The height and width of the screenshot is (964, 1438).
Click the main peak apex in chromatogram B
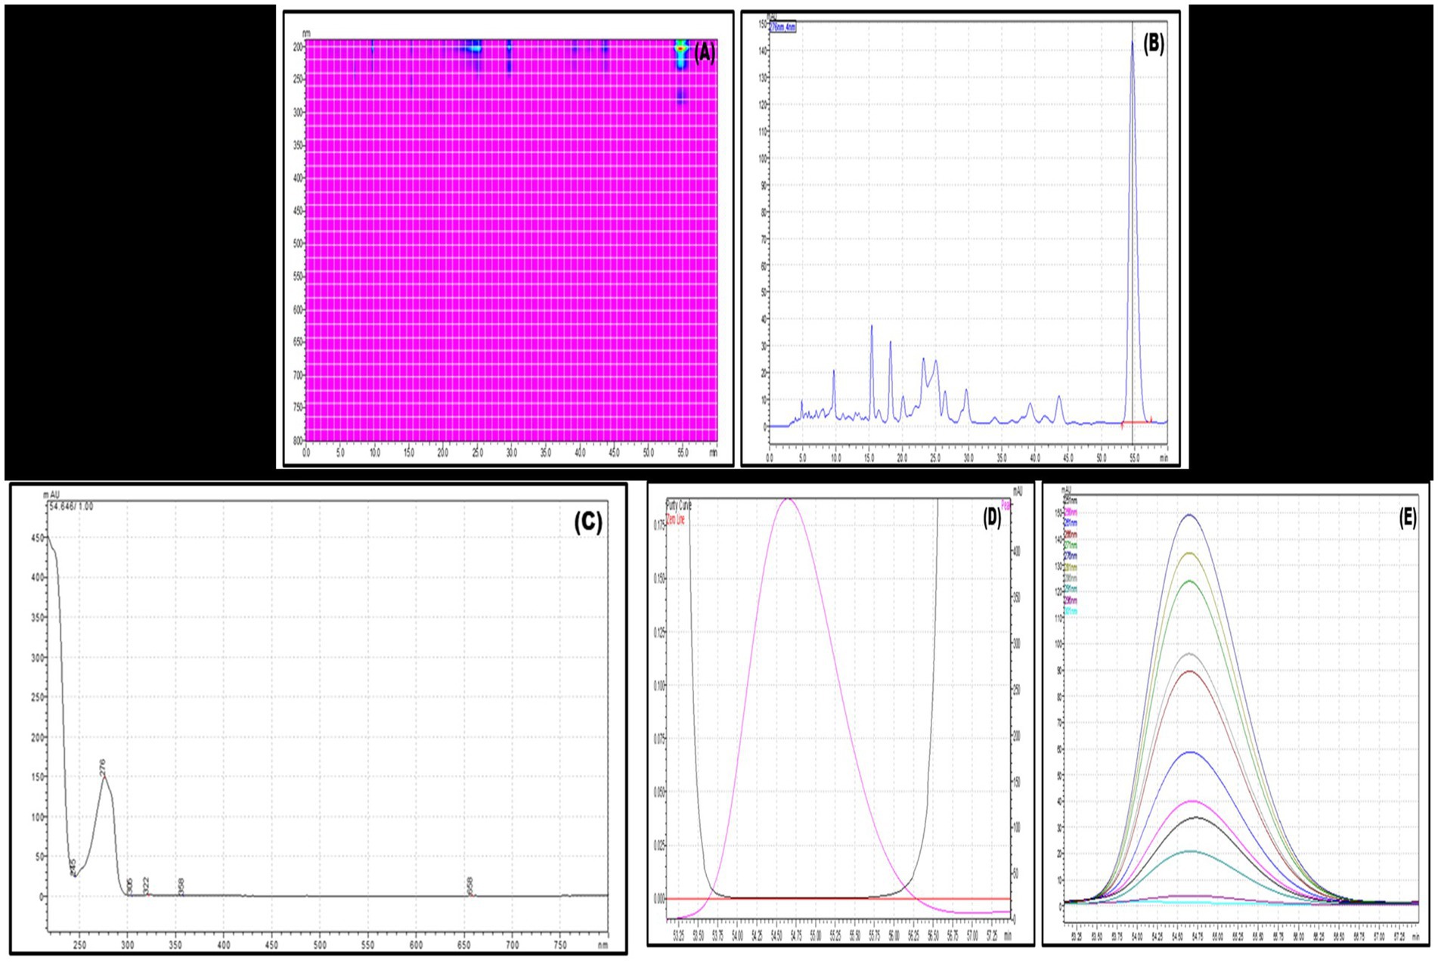[1132, 43]
